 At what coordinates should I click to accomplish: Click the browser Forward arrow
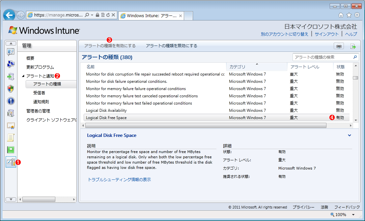[x=21, y=16]
